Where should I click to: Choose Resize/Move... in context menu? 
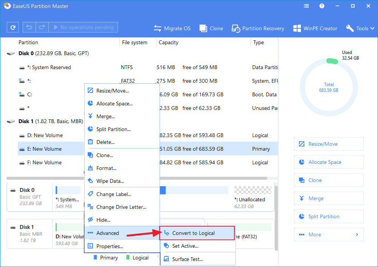point(122,91)
